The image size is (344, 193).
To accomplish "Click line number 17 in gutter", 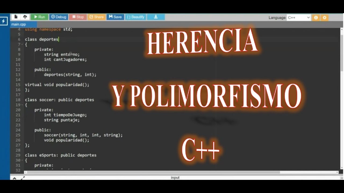I will (18, 95).
